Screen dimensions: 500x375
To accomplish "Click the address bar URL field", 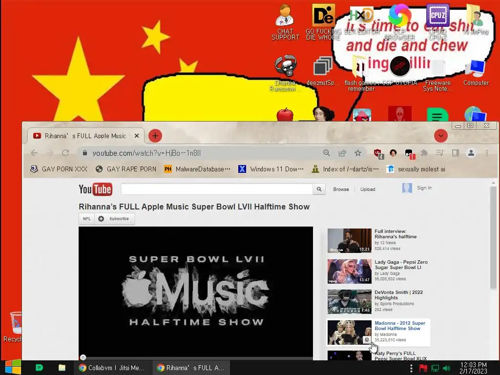I will pyautogui.click(x=204, y=153).
